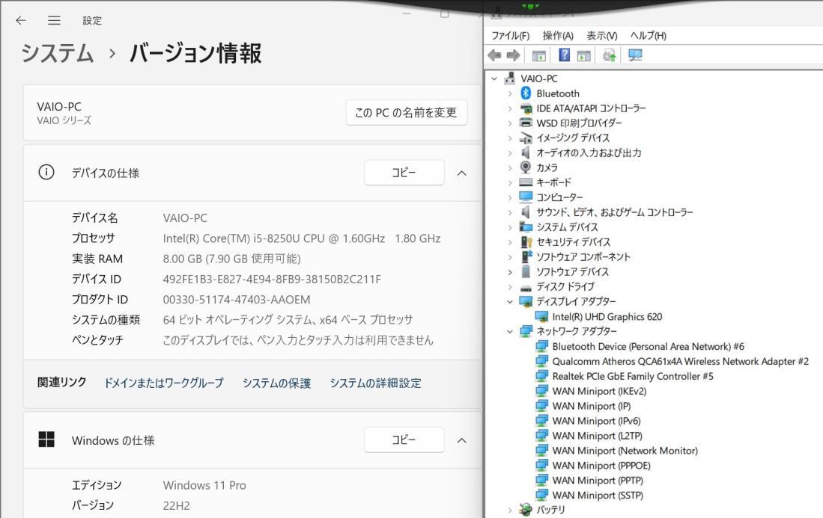
Task: Collapse the デバイスの仕様 section
Action: point(462,173)
